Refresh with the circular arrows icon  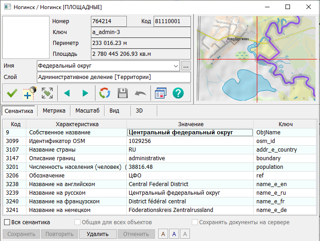coord(105,93)
